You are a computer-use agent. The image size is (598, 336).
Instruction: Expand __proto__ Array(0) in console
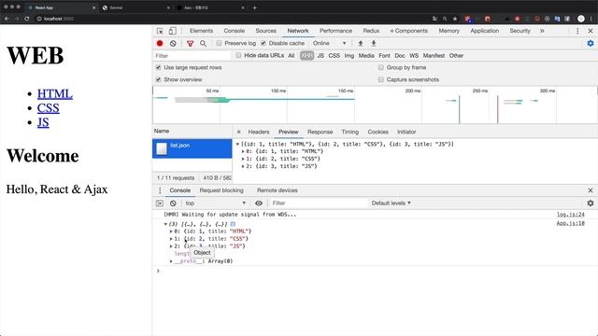[x=171, y=261]
